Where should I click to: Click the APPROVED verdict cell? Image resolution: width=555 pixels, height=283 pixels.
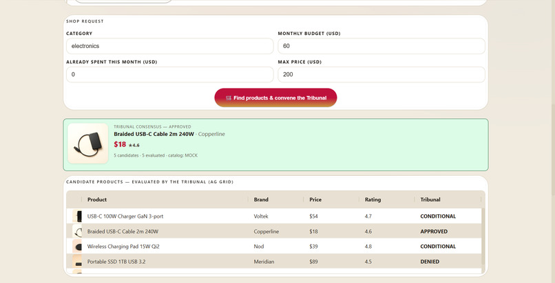tap(434, 231)
